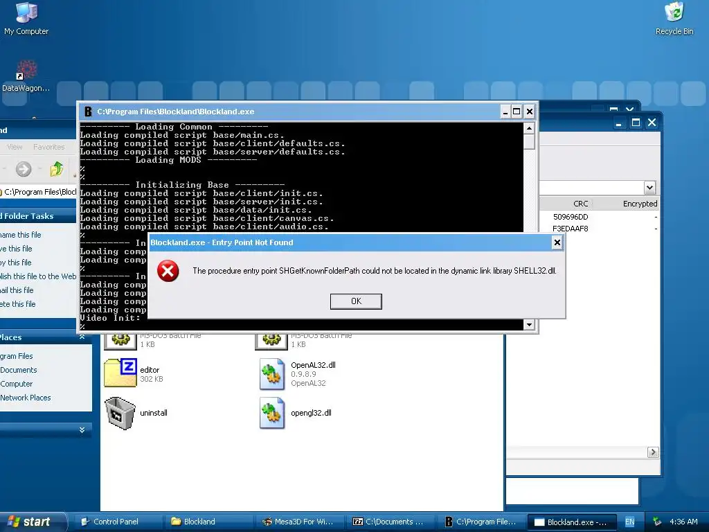The height and width of the screenshot is (532, 709).
Task: Minimize the archive window behind the dialog
Action: pyautogui.click(x=619, y=123)
